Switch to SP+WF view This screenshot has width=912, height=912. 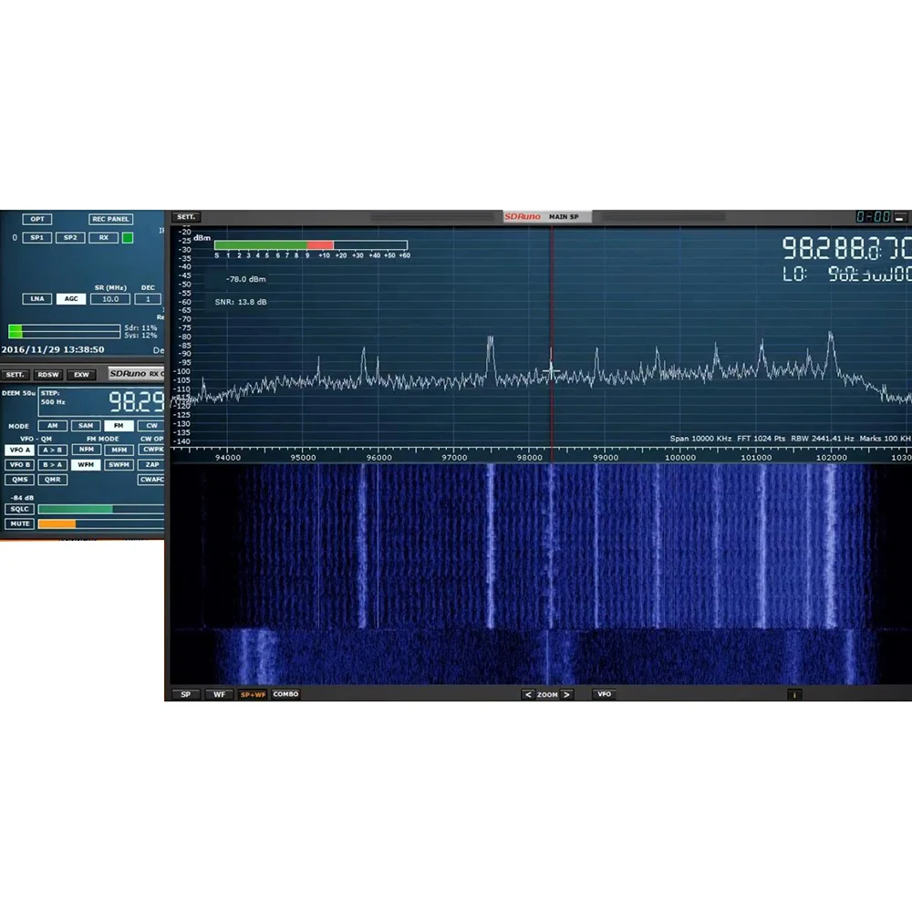(x=253, y=694)
